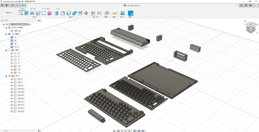This screenshot has width=259, height=132.
Task: Hide ボディ428 with its eye icon
Action: 12,111
